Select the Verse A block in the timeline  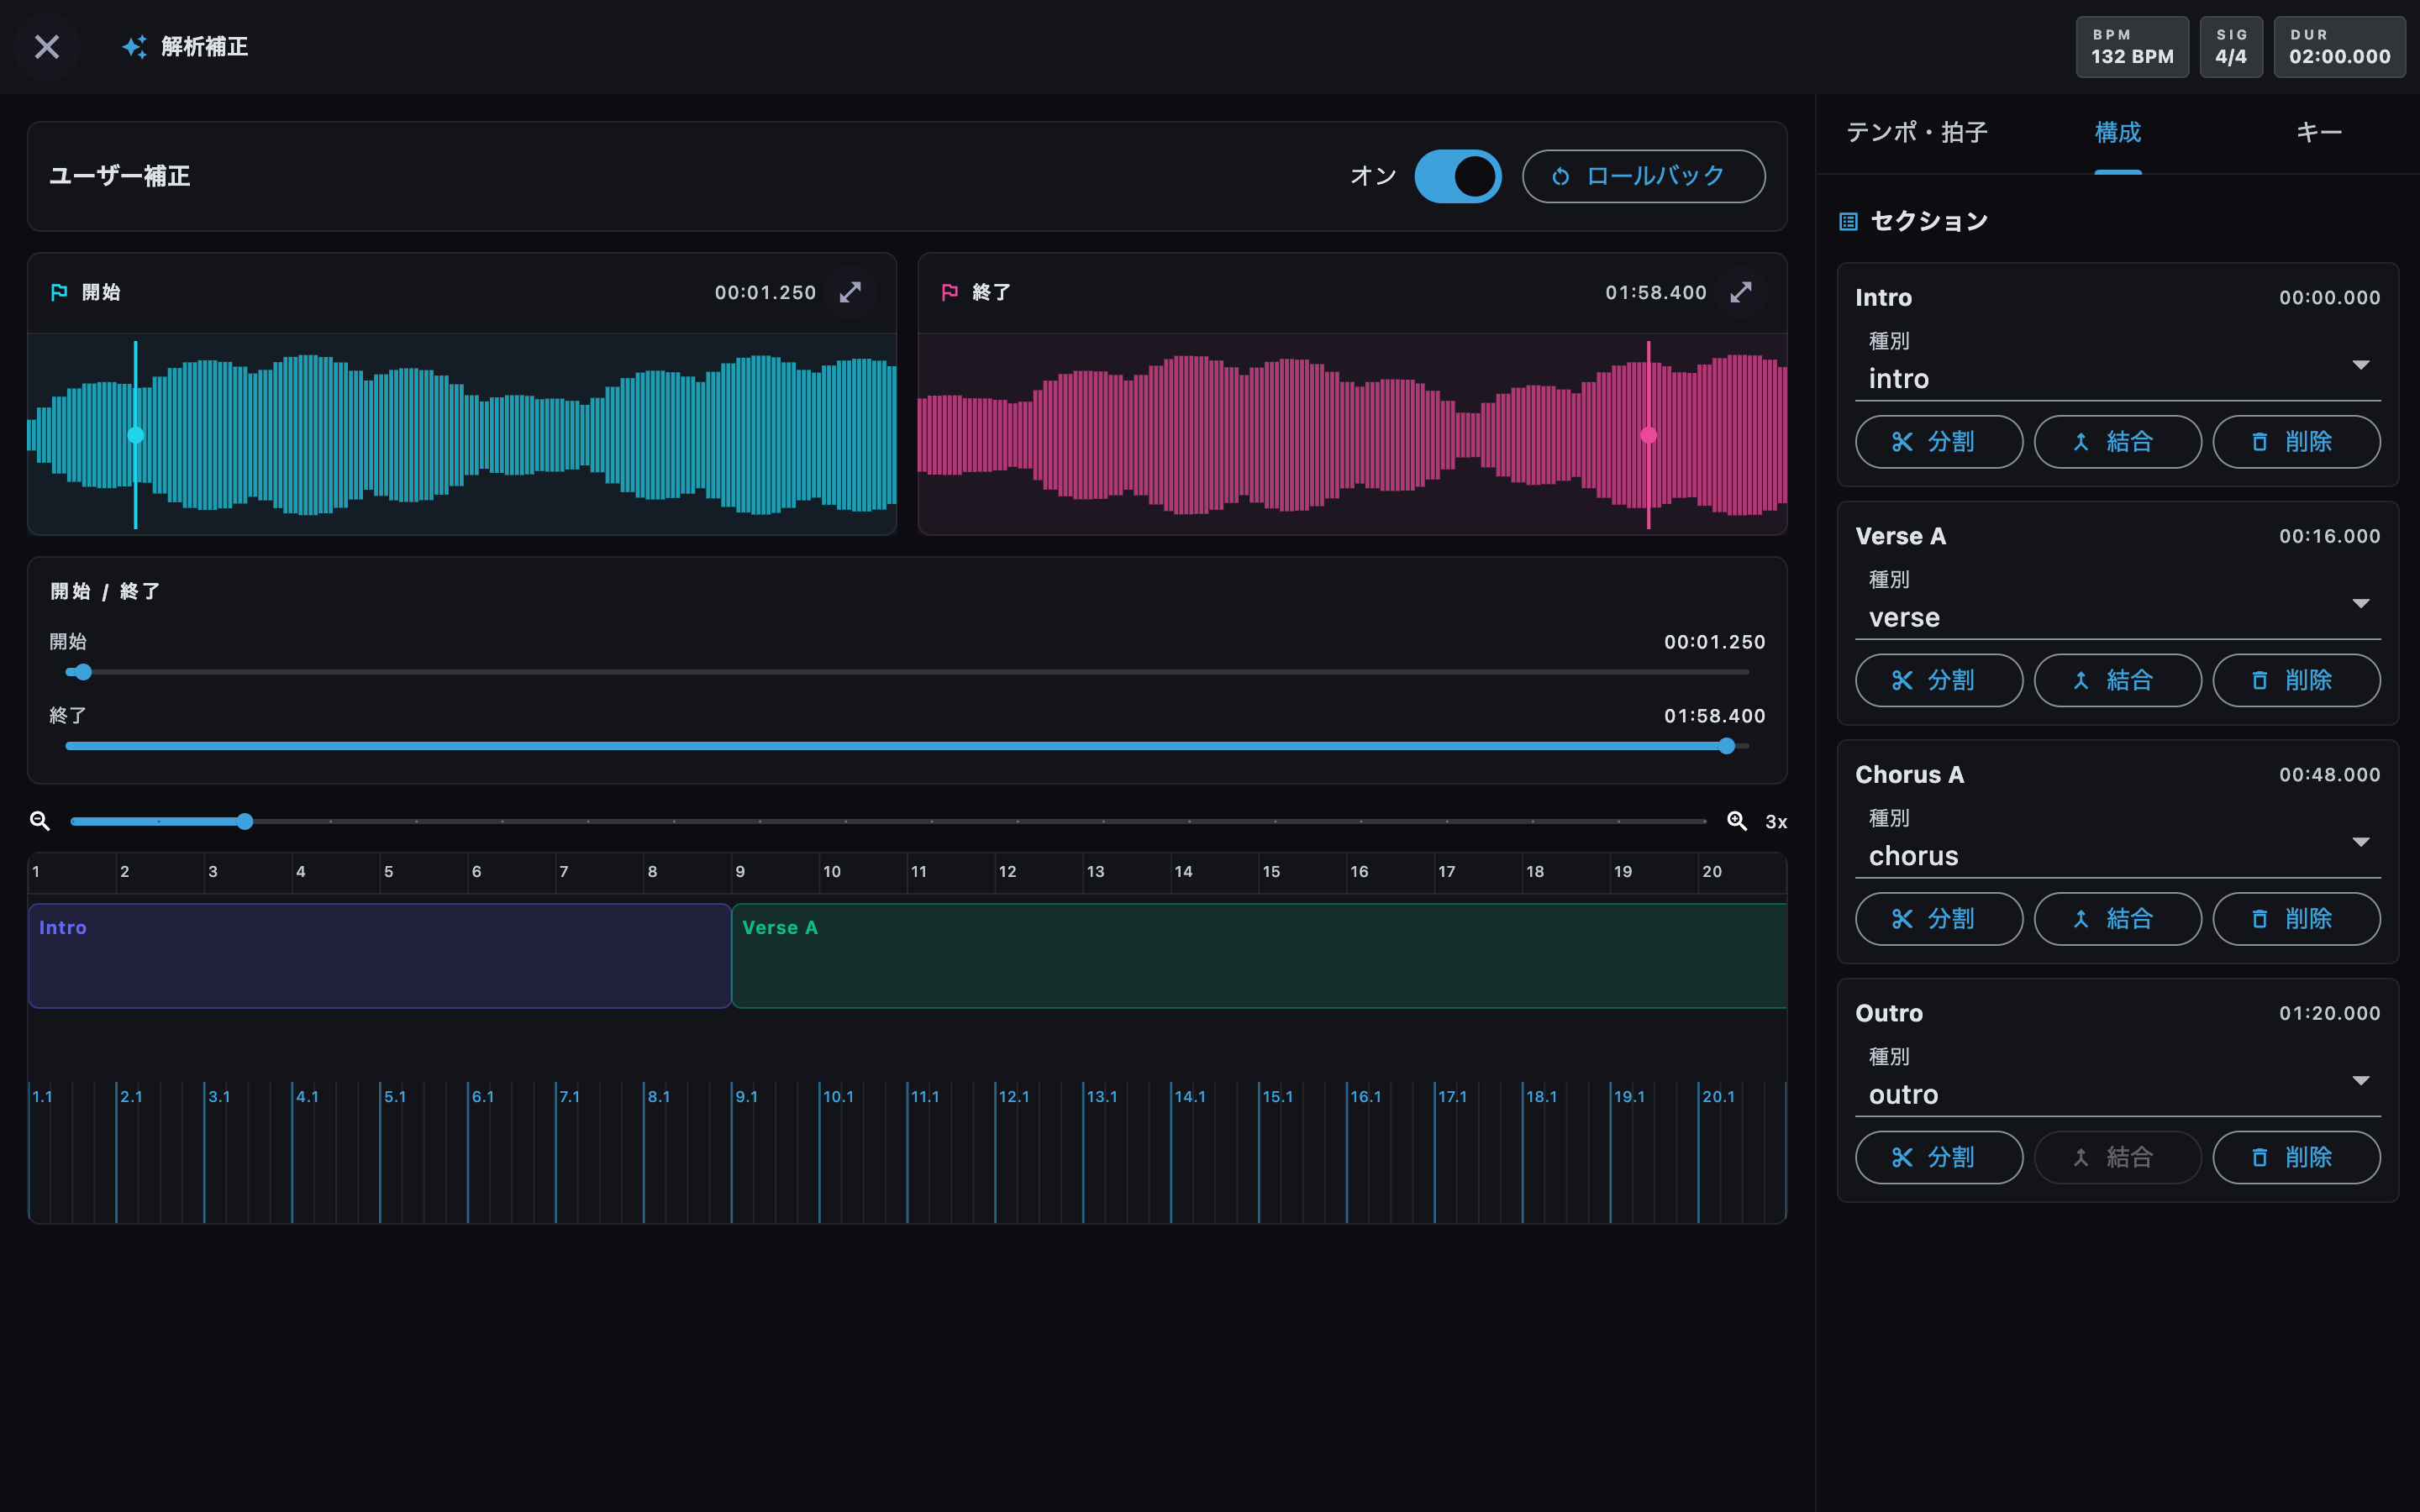pos(1259,956)
